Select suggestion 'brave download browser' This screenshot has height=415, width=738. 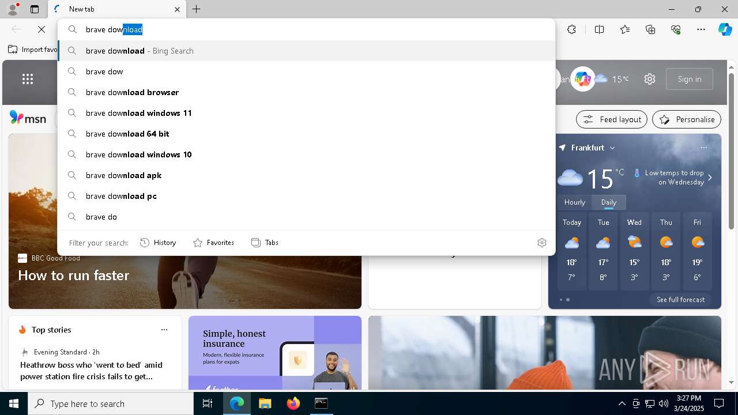click(307, 92)
